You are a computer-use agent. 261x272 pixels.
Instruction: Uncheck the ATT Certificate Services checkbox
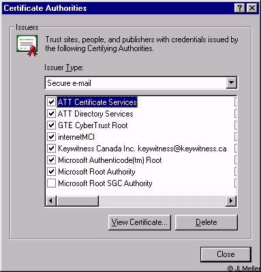[x=51, y=102]
